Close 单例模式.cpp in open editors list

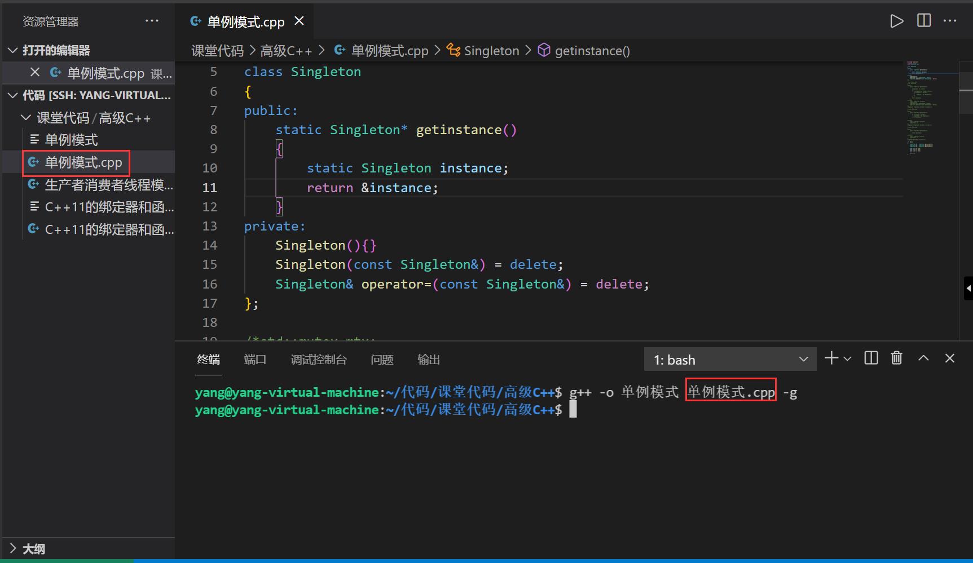35,72
